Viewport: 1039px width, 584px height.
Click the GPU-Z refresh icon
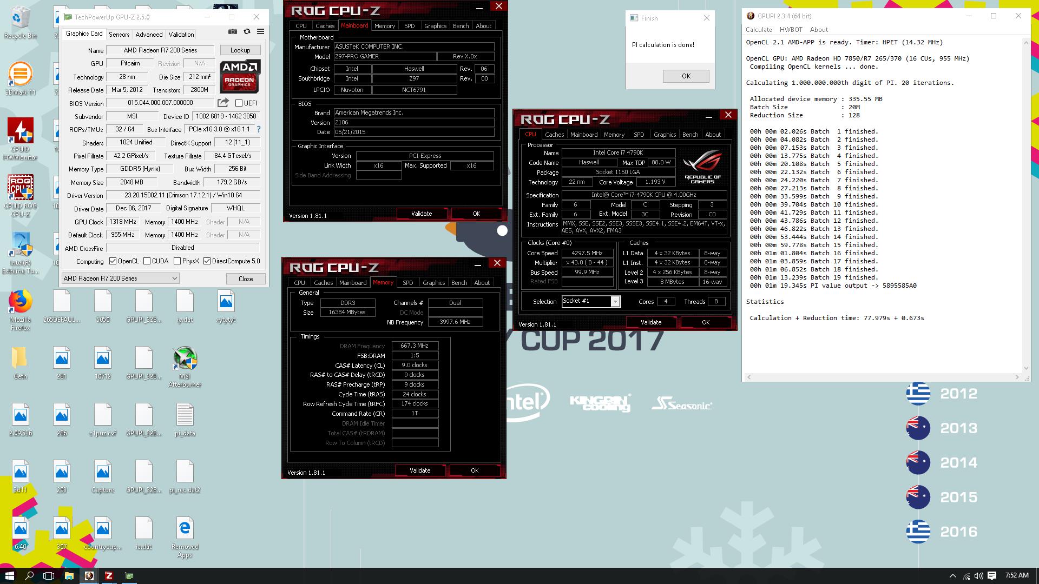(247, 32)
